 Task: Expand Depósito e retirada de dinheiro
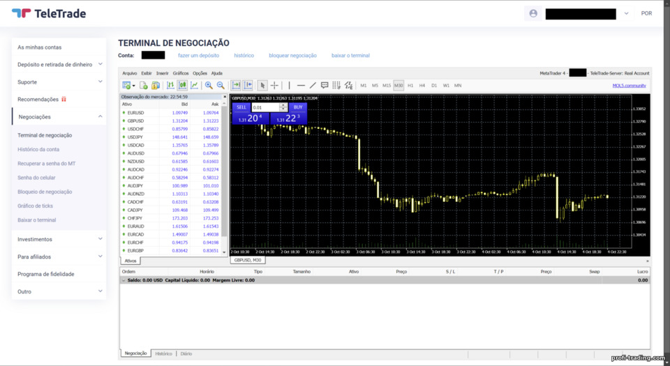click(100, 64)
